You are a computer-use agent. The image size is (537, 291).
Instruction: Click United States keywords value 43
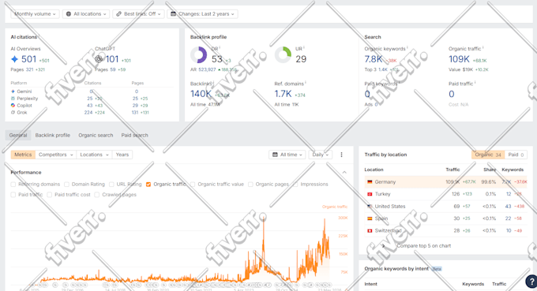point(509,206)
